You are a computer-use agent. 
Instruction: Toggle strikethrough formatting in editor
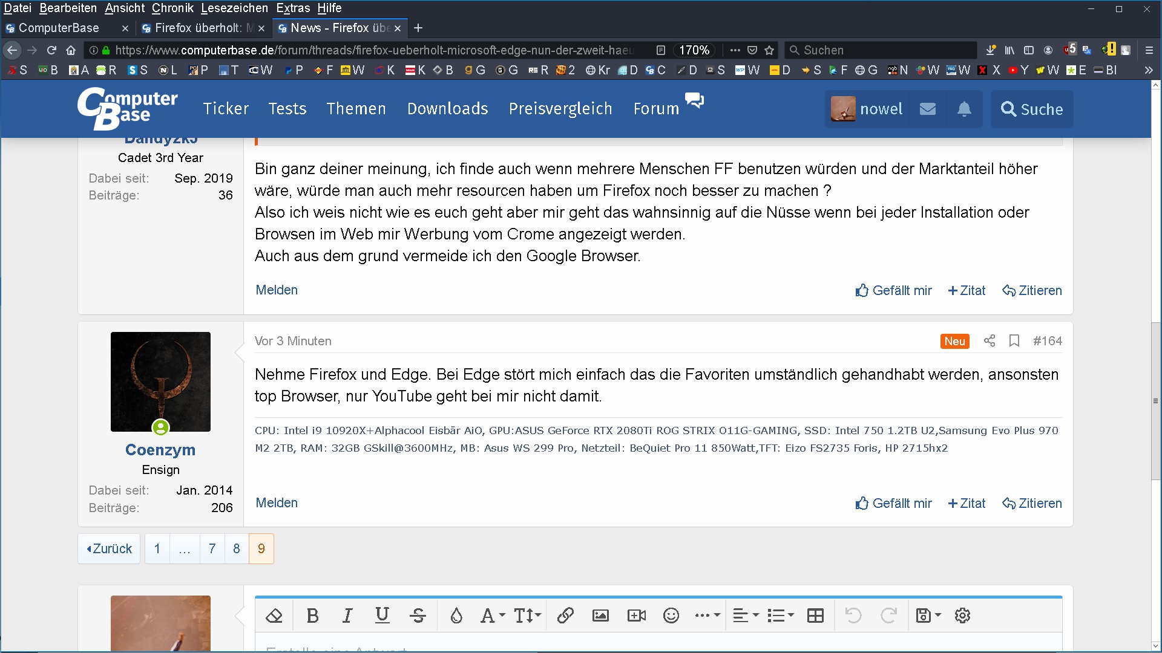[x=418, y=616]
